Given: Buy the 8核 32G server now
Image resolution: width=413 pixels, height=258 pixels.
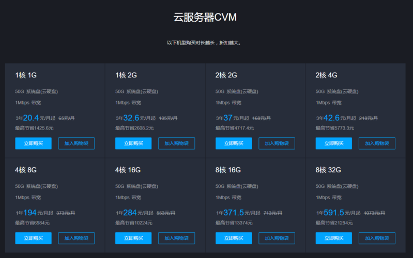Looking at the screenshot, I should 334,238.
